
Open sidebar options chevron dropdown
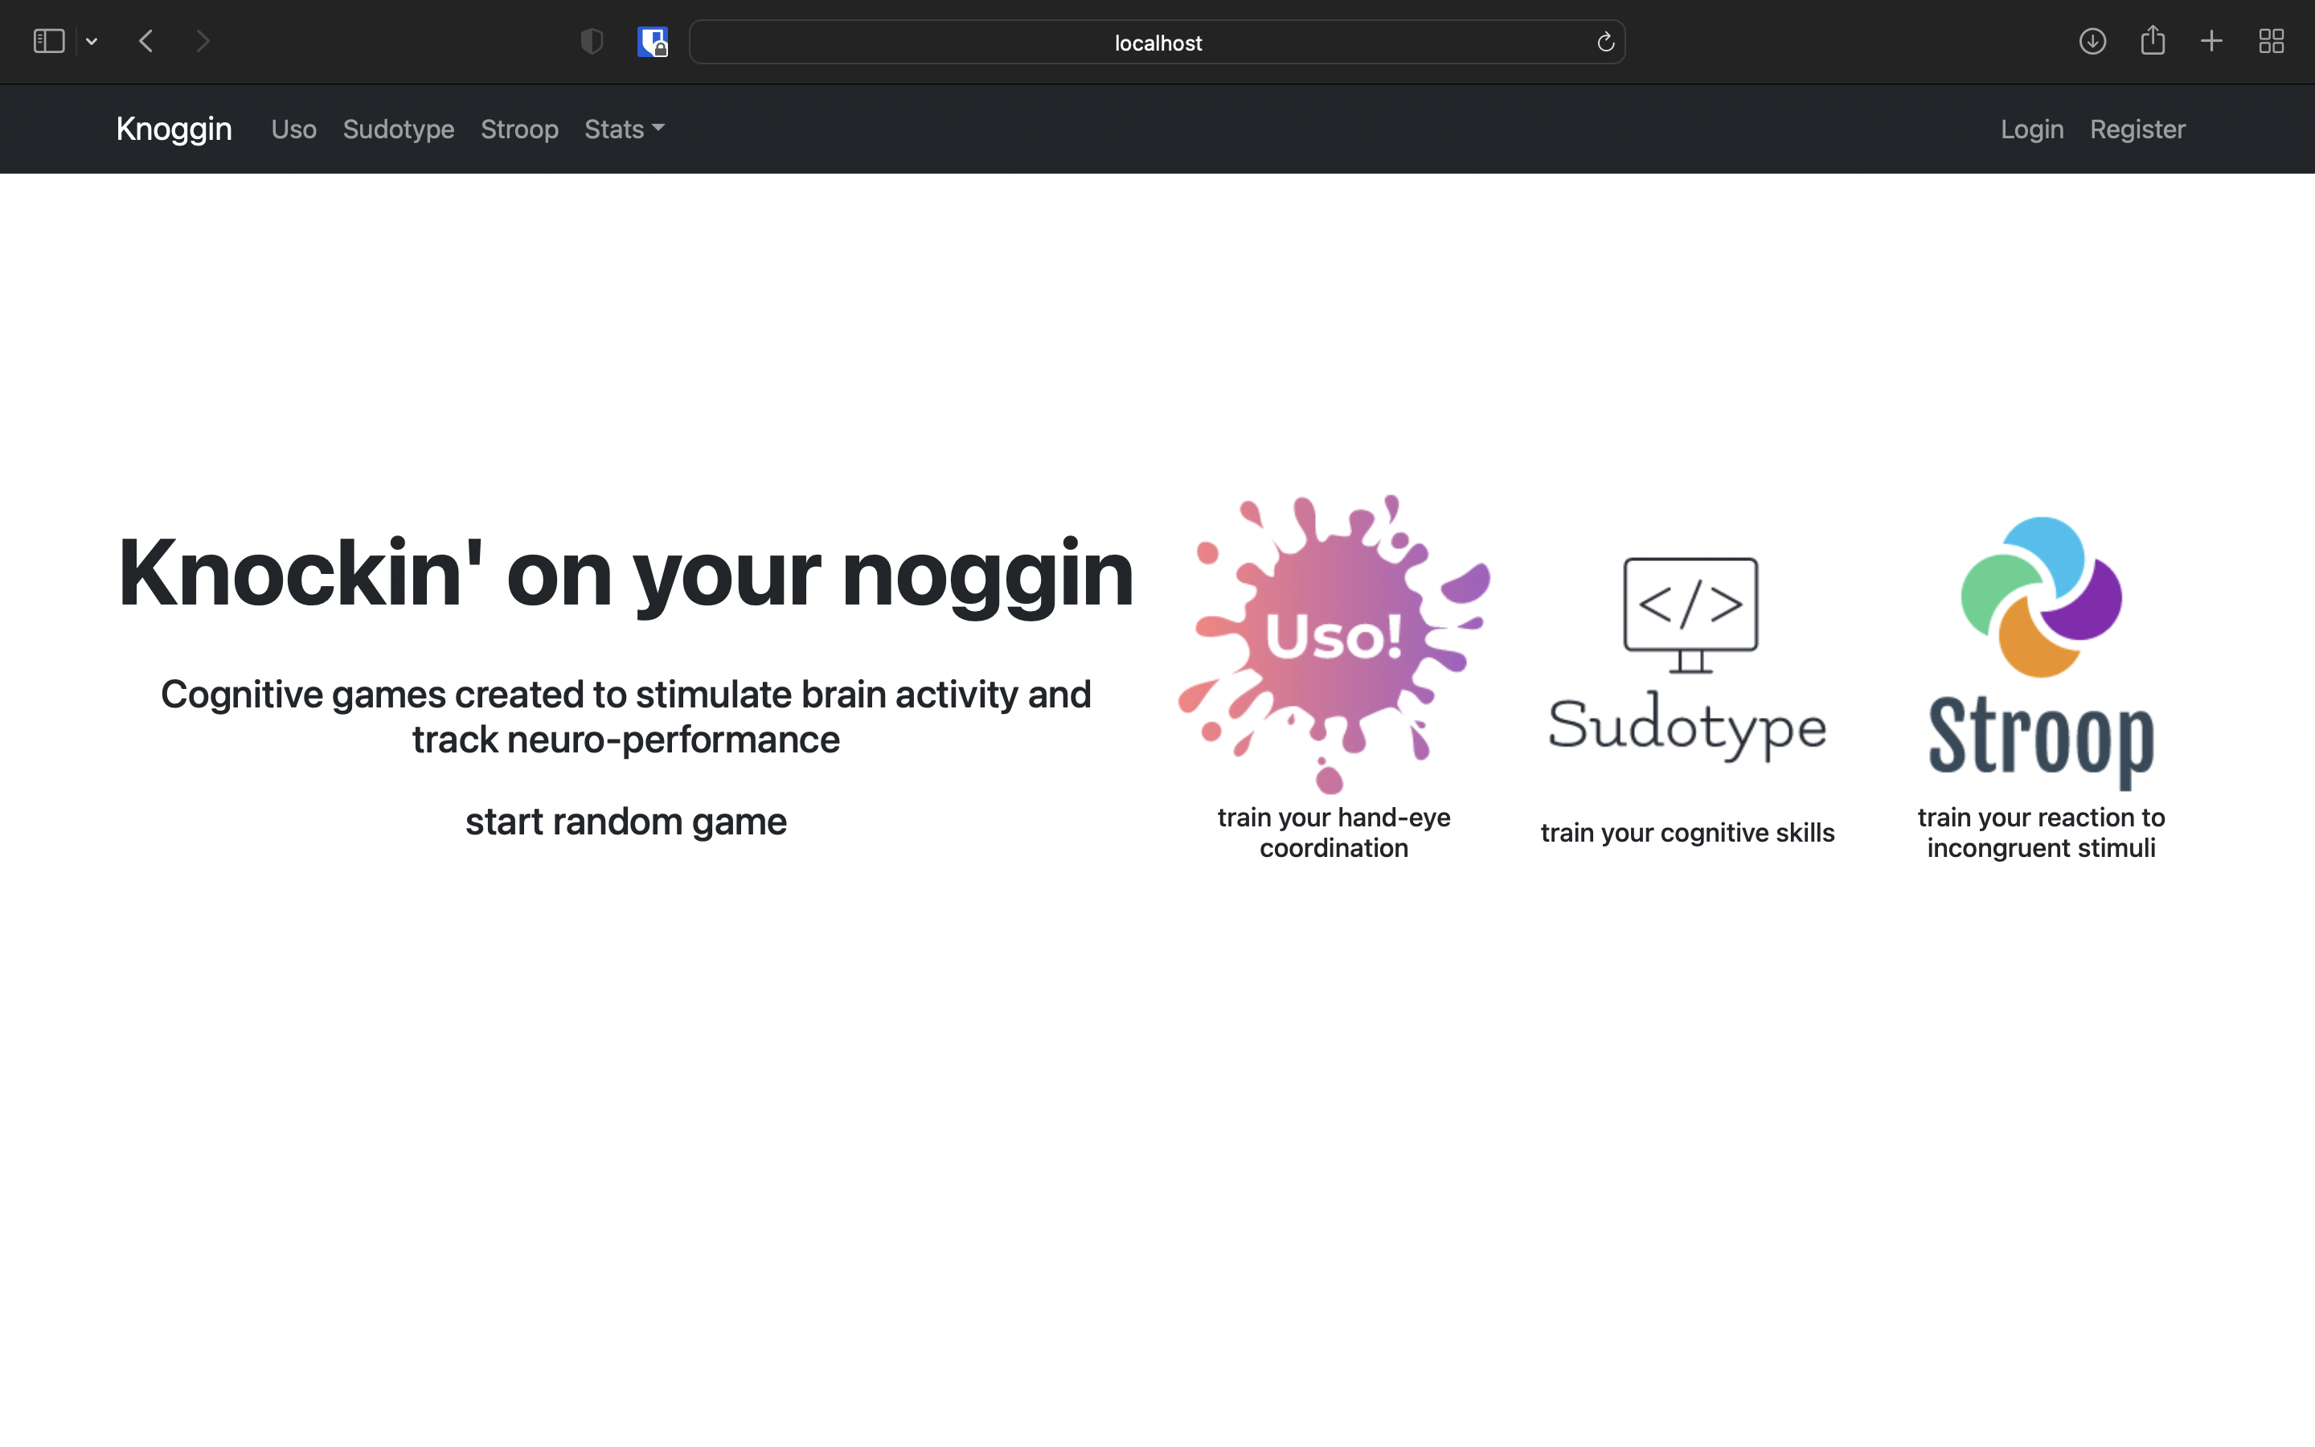point(92,41)
